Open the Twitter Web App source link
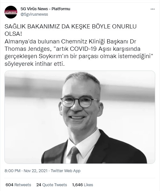The image size is (160, 191). pos(65,171)
